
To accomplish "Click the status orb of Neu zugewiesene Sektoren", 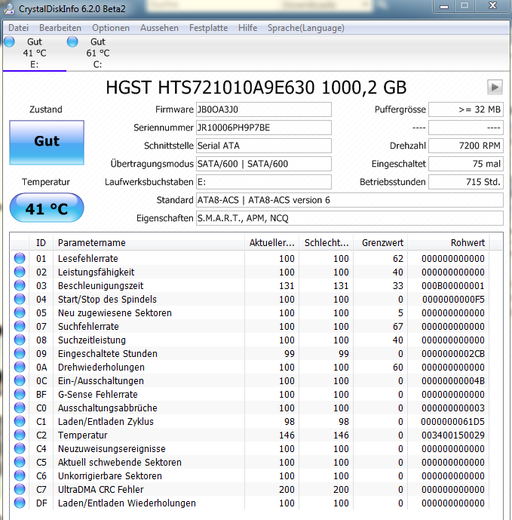I will point(20,312).
